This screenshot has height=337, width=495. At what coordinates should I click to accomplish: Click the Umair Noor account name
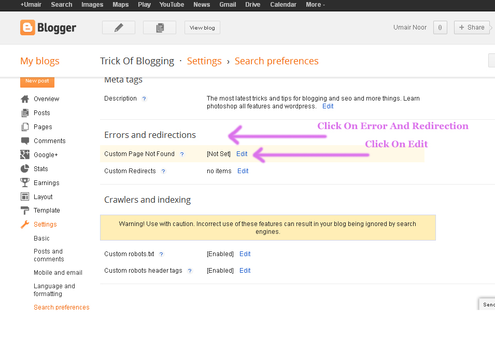(410, 27)
